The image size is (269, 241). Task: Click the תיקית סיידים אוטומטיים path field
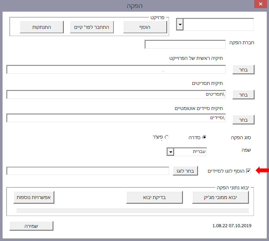116,118
